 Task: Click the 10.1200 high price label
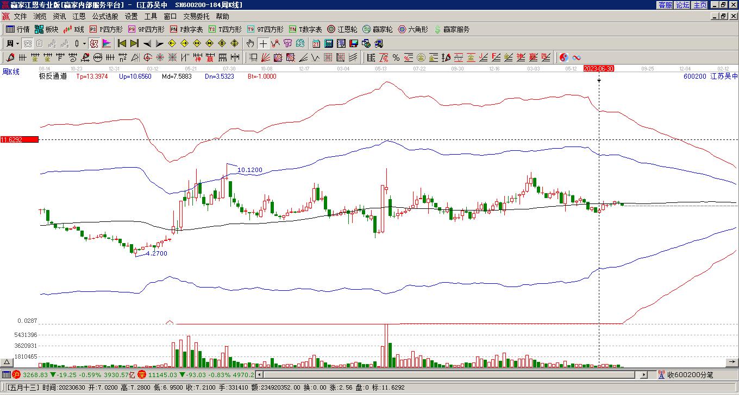click(250, 170)
